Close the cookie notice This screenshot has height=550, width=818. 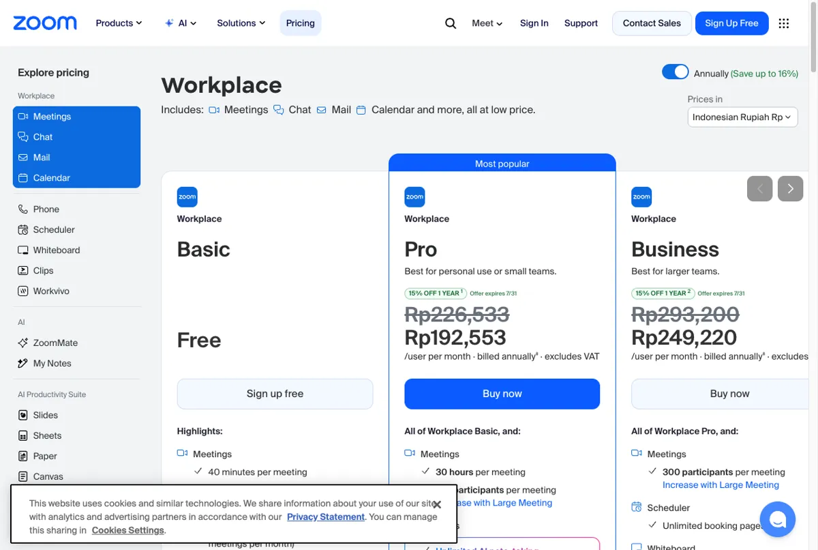point(437,505)
